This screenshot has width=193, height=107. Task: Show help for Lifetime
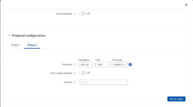tap(75, 82)
